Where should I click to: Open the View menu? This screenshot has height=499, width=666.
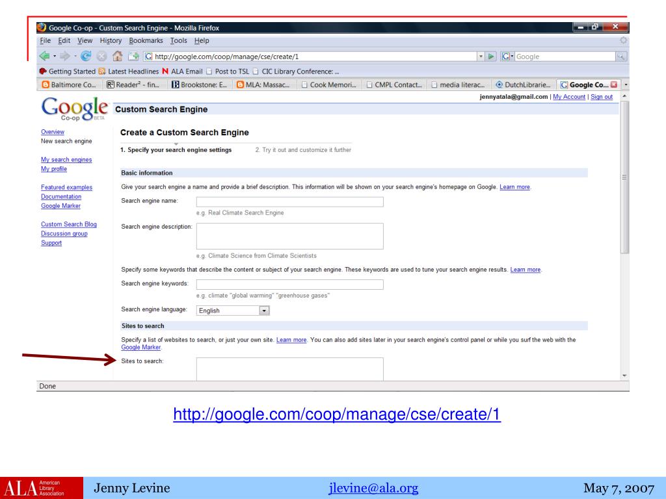tap(85, 41)
